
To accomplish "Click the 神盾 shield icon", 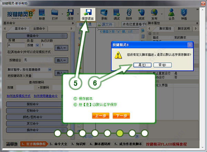I will click(x=184, y=14).
